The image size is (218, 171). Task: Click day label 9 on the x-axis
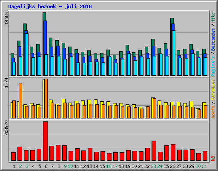point(65,166)
